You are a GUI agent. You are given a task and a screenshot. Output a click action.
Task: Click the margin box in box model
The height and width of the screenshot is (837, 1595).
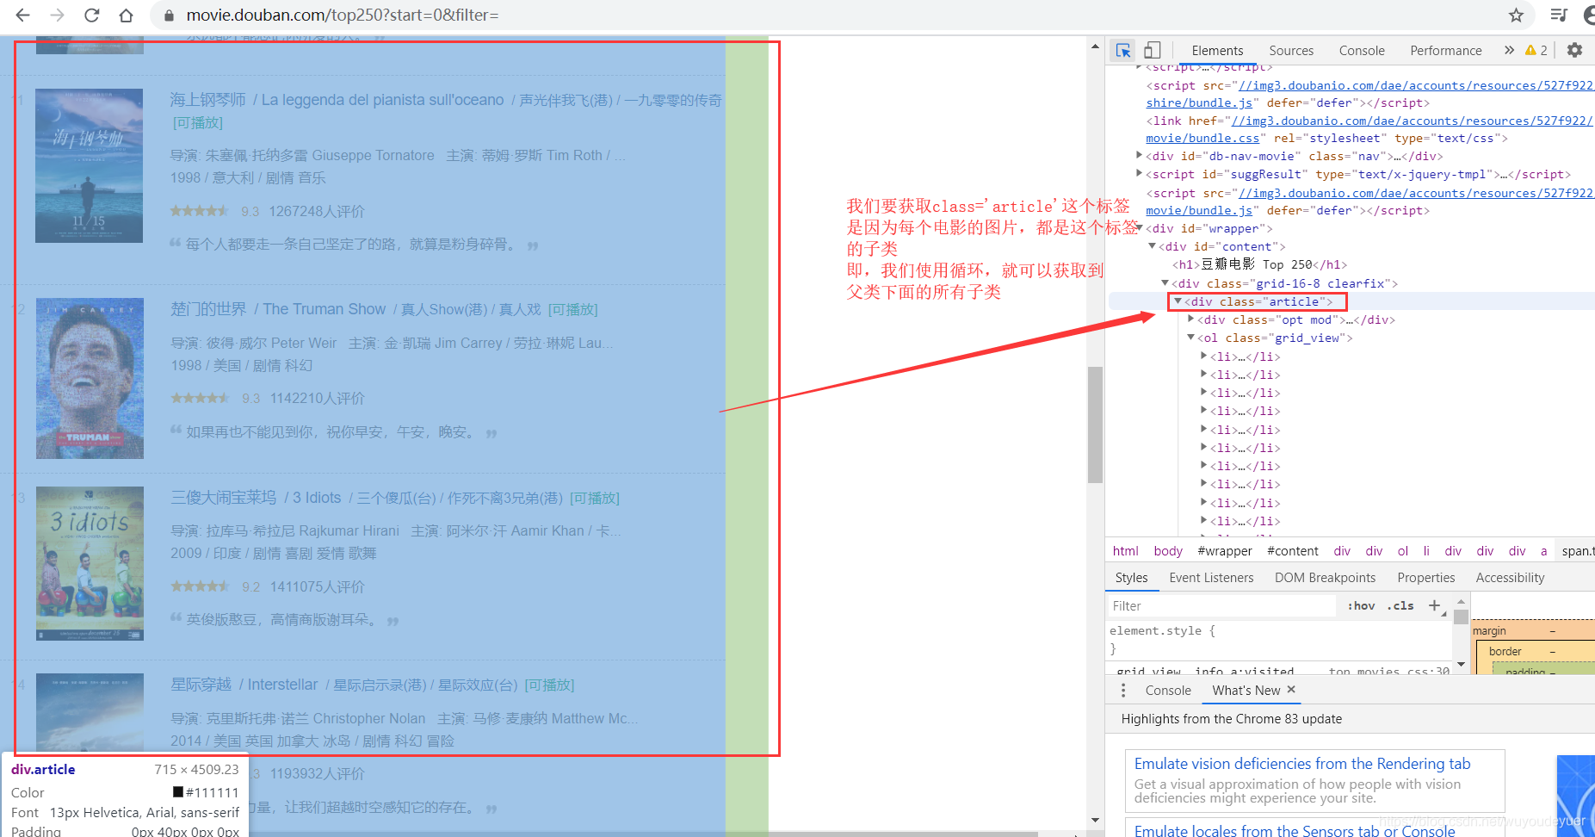click(1489, 630)
